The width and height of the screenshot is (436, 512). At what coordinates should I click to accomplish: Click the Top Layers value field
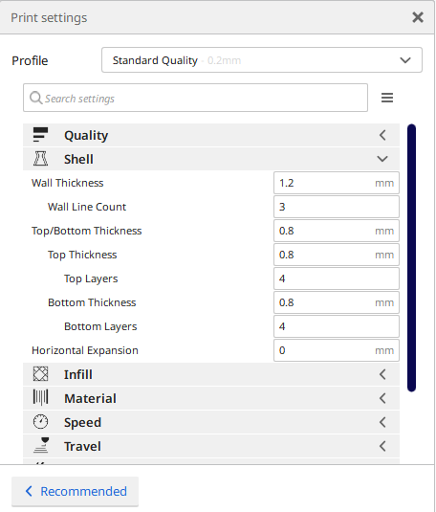coord(337,278)
